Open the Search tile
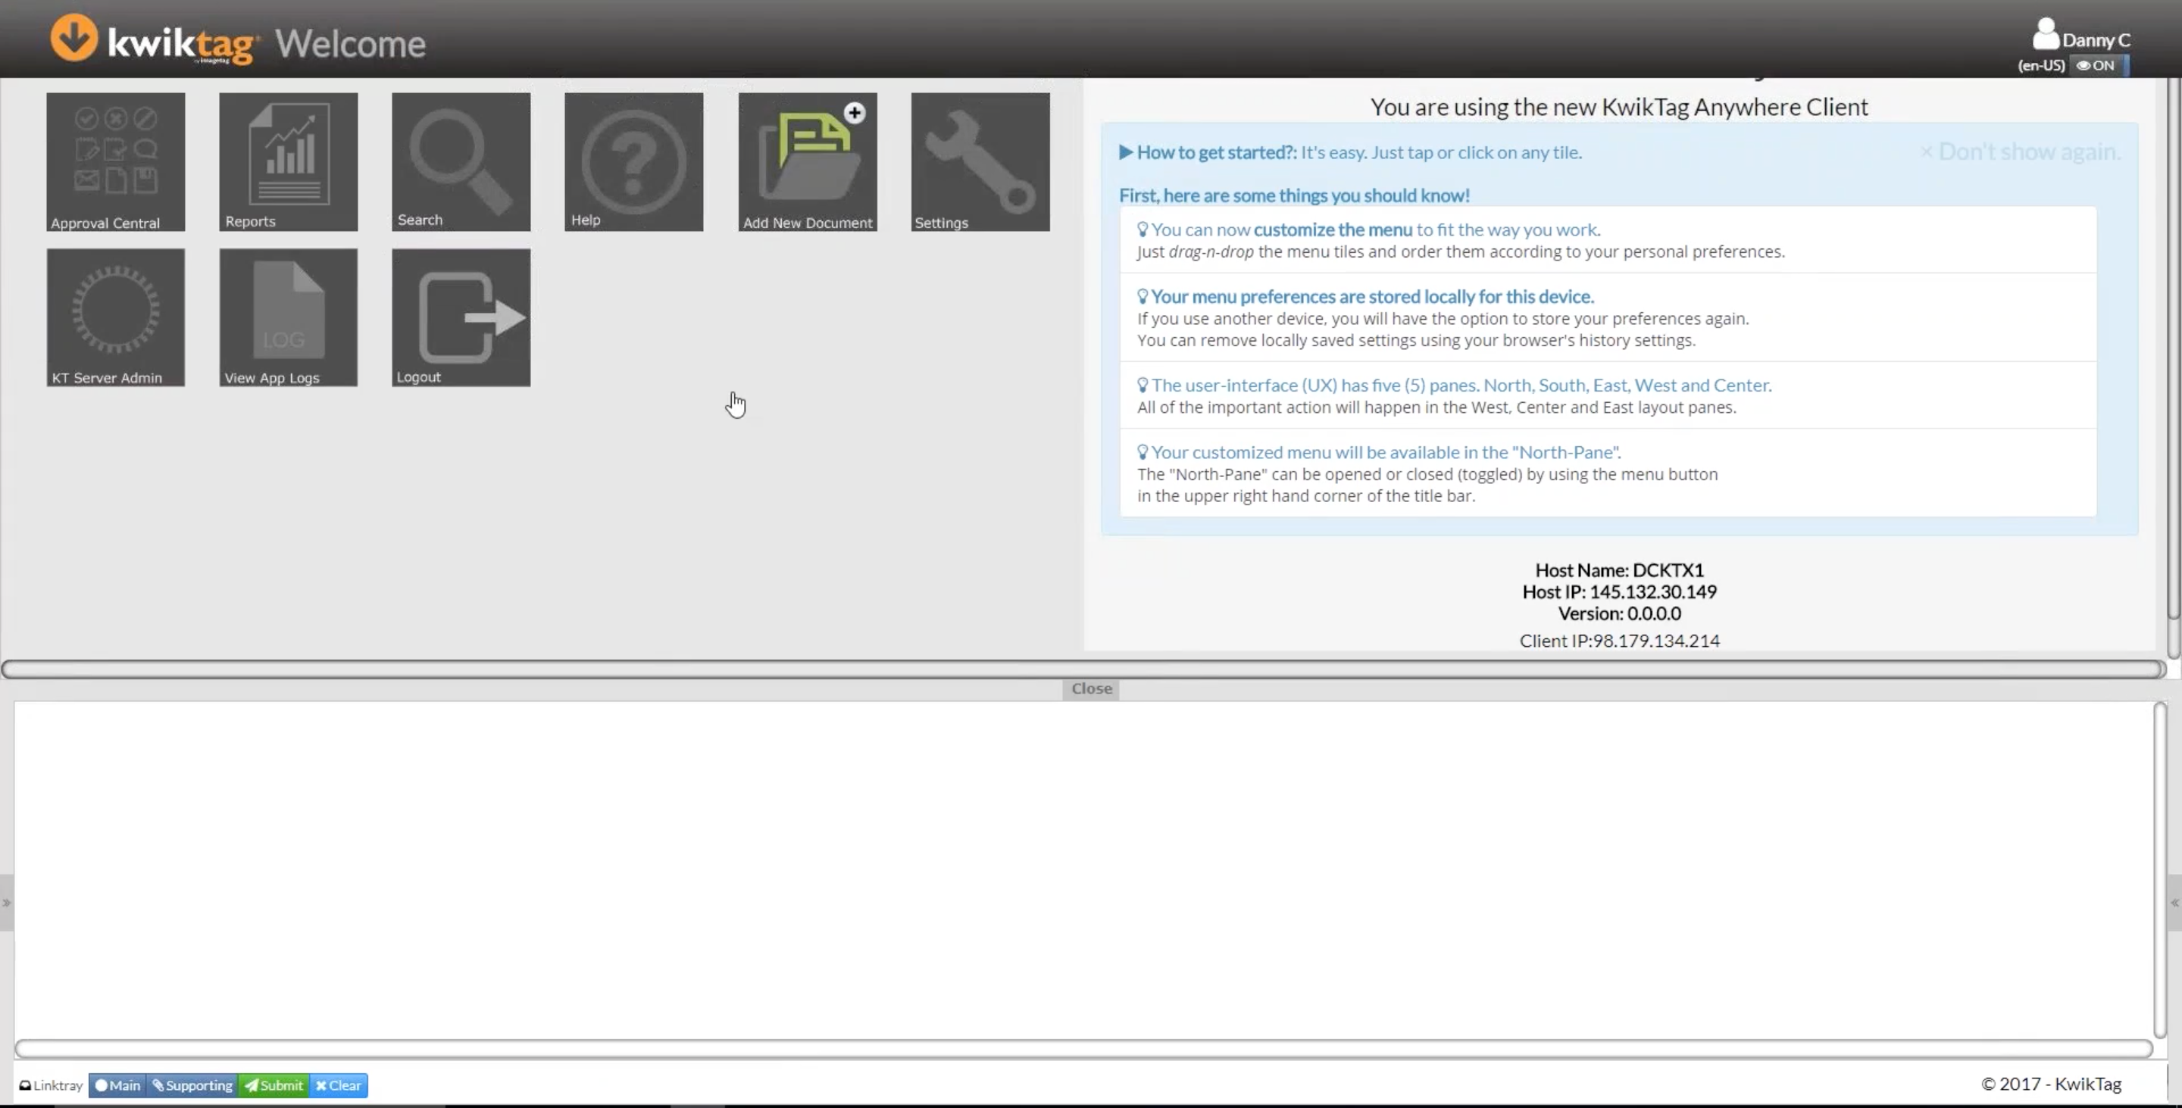The width and height of the screenshot is (2182, 1108). tap(461, 161)
